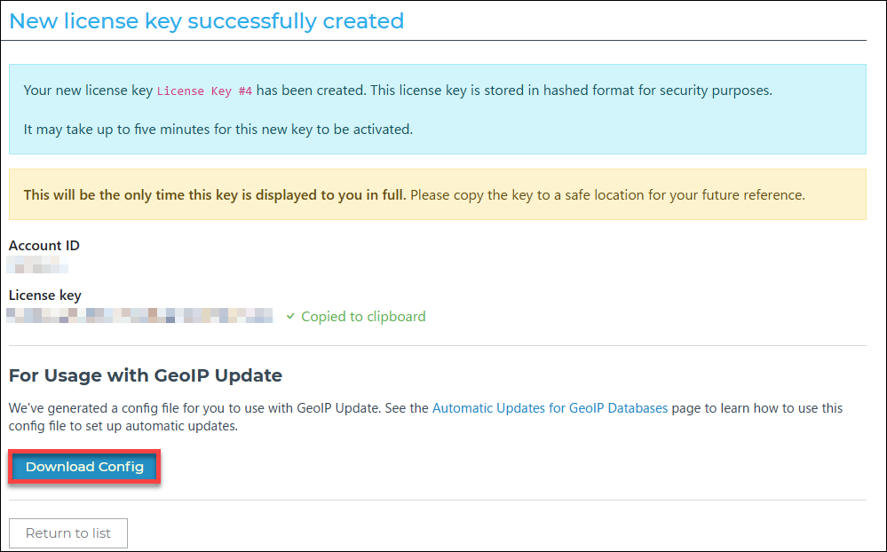
Task: Click the bold 'only time this key is displayed' warning
Action: click(x=215, y=195)
